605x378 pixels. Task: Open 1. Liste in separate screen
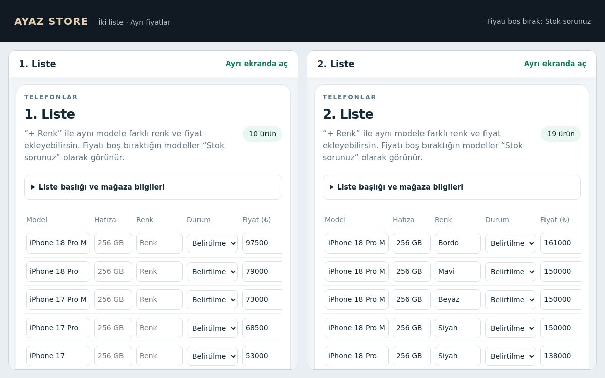pyautogui.click(x=257, y=64)
